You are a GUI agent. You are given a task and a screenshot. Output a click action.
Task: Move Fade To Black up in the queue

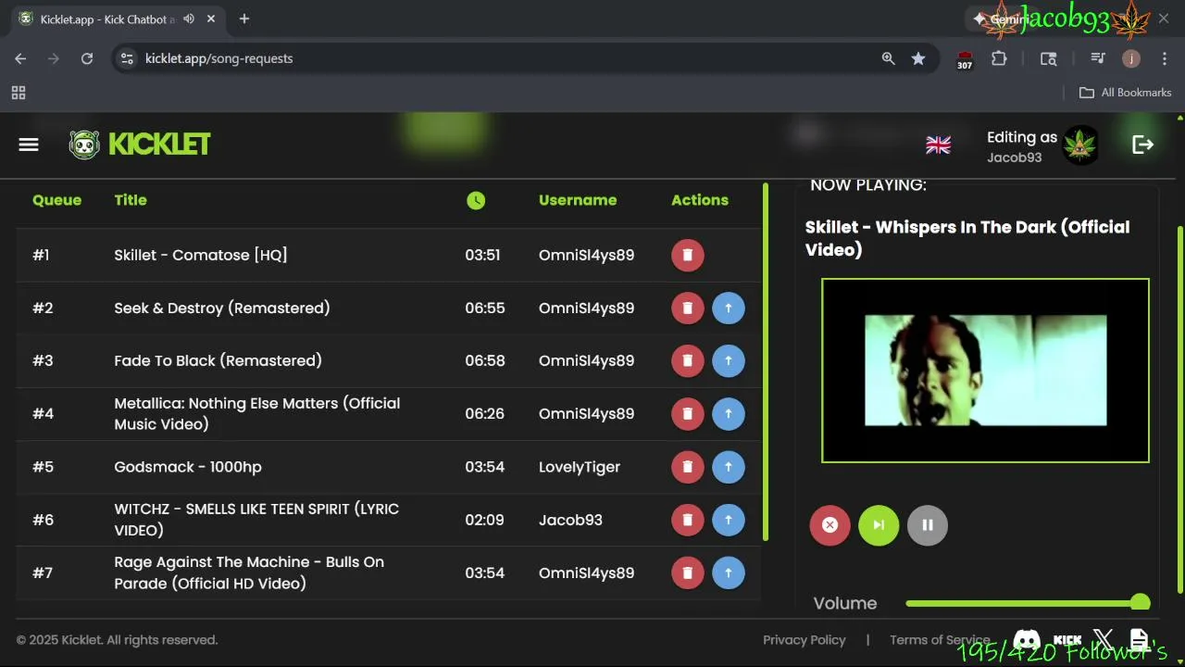(x=729, y=360)
